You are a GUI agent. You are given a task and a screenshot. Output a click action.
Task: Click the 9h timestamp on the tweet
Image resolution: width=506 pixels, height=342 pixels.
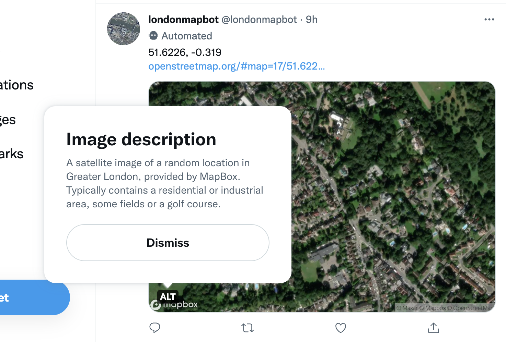pos(312,20)
